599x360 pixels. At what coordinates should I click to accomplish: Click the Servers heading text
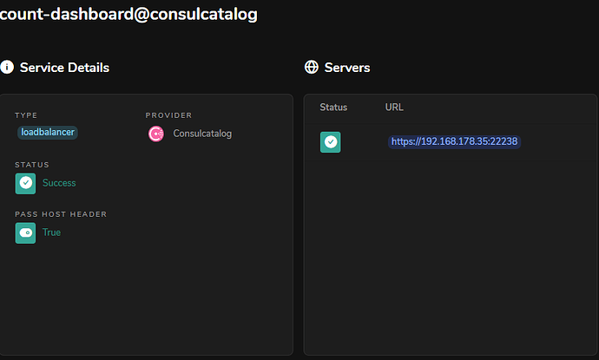click(347, 67)
